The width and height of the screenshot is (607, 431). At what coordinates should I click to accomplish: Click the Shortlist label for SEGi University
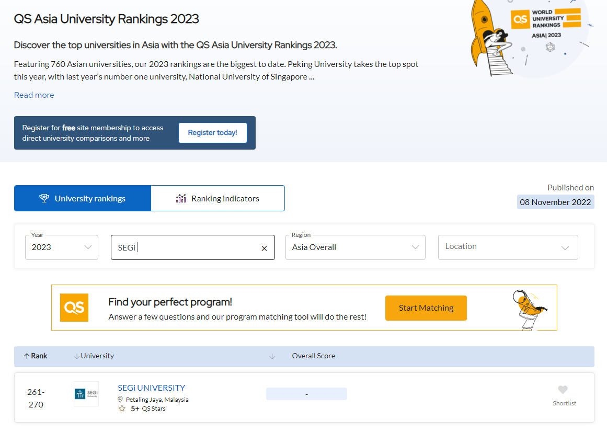565,403
